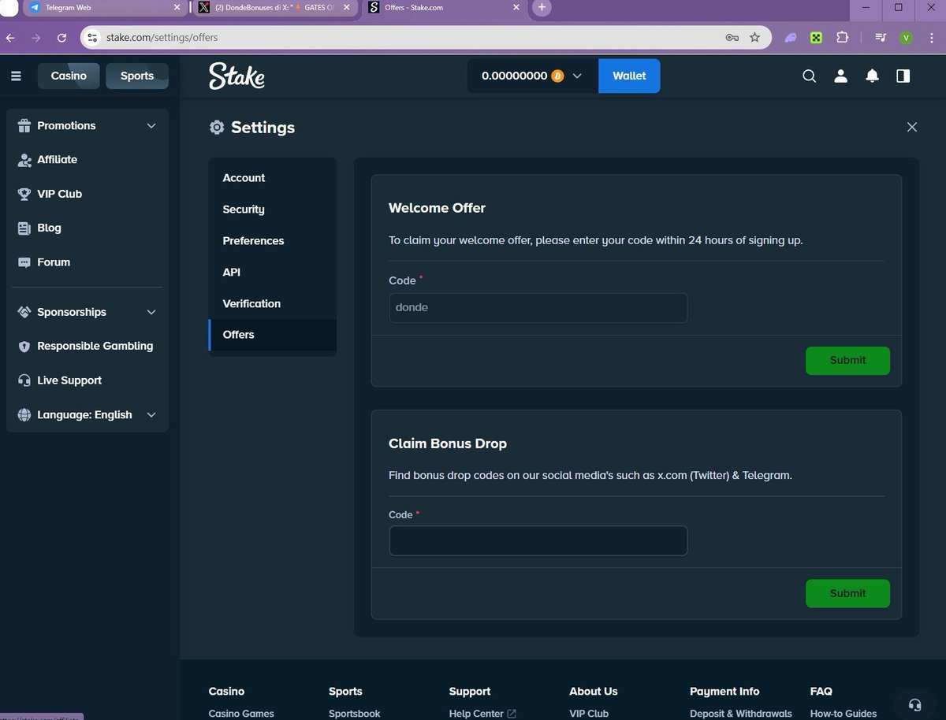This screenshot has width=946, height=720.
Task: Switch to the DondeBonuses X tab
Action: 274,8
